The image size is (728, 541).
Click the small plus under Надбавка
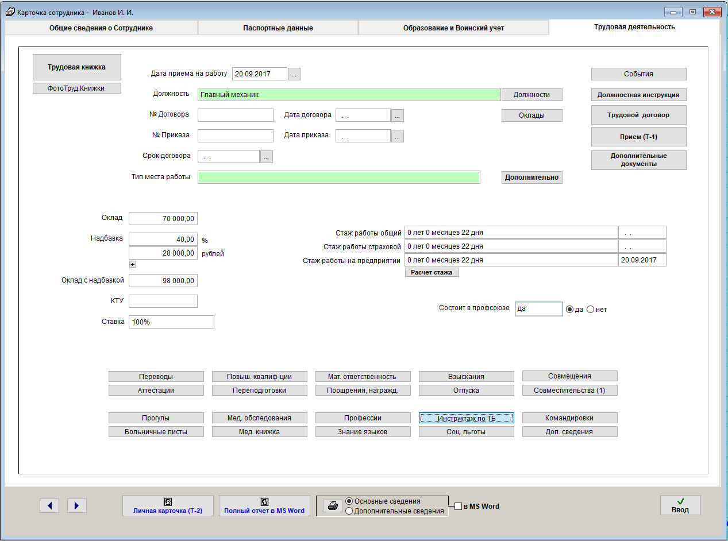point(132,264)
